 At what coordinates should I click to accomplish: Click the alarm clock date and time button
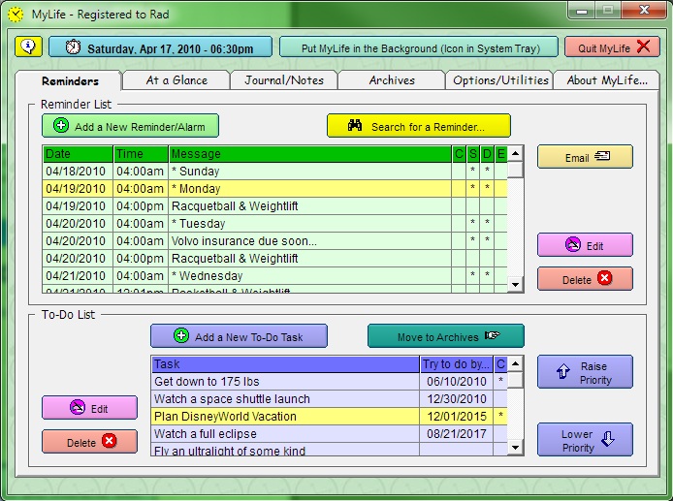click(160, 47)
